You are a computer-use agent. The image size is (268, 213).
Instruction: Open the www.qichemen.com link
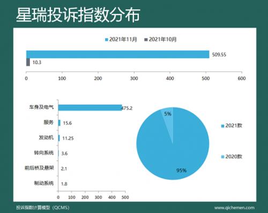point(234,208)
